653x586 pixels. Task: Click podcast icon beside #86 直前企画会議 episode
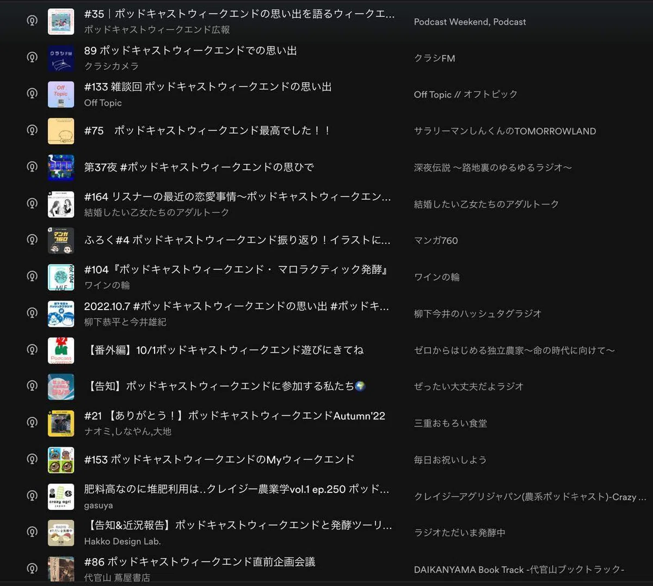(x=32, y=568)
